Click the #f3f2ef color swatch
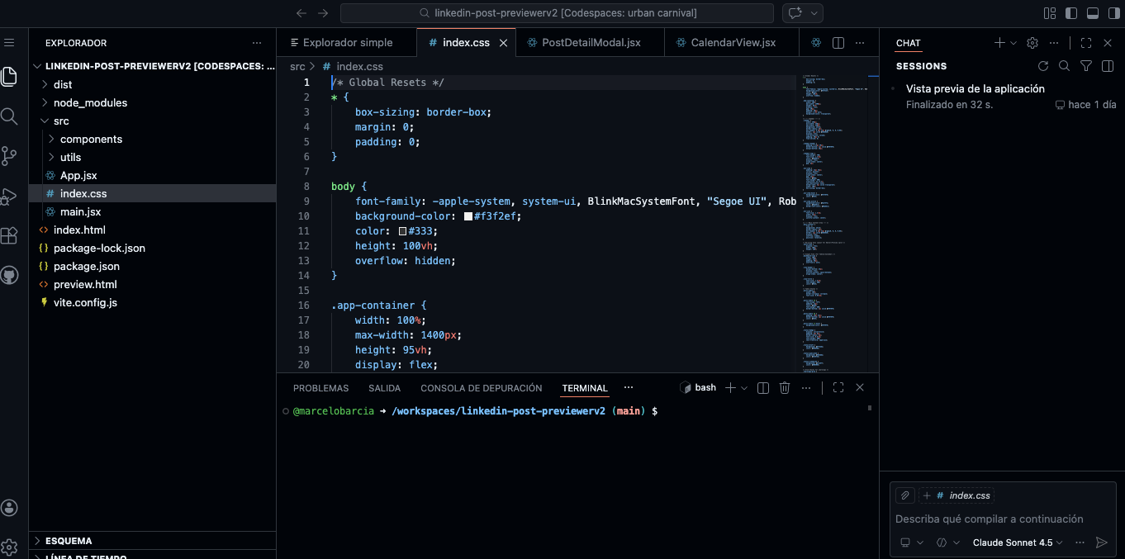The height and width of the screenshot is (559, 1125). pyautogui.click(x=468, y=216)
